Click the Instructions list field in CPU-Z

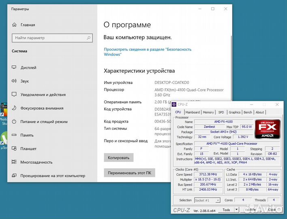[x=237, y=161]
